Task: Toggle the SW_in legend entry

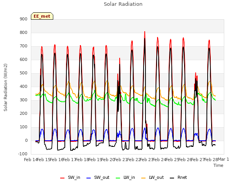Action: click(70, 177)
